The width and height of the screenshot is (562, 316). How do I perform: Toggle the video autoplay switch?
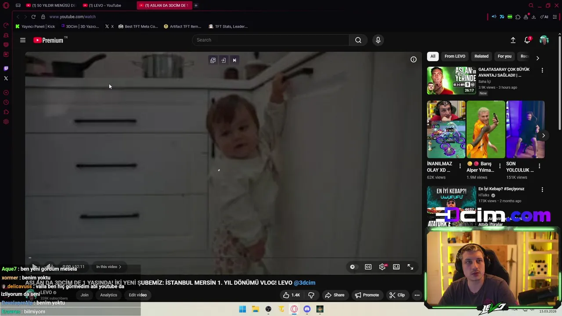[x=352, y=267]
